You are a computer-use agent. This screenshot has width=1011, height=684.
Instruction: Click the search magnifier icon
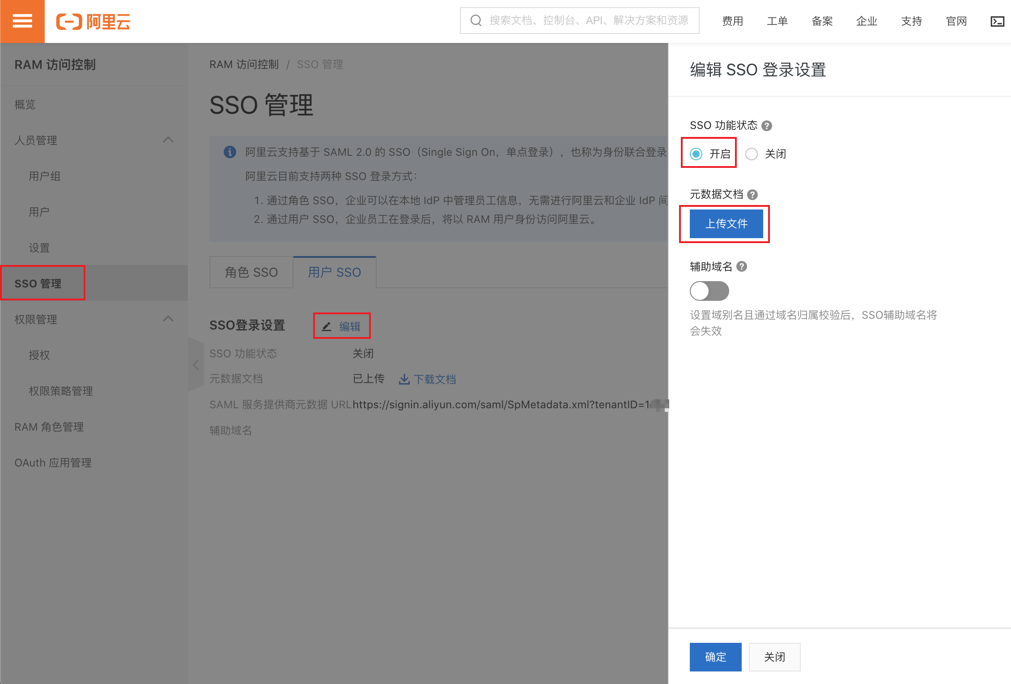tap(476, 20)
